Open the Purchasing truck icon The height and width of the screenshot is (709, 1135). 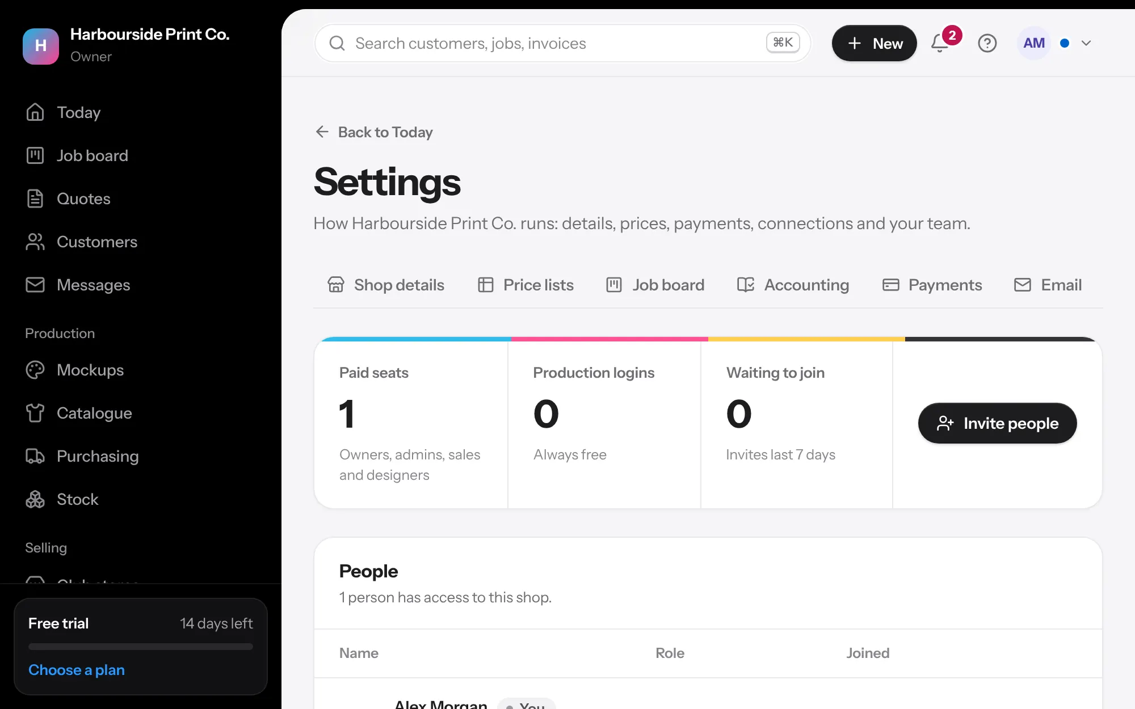pos(35,456)
